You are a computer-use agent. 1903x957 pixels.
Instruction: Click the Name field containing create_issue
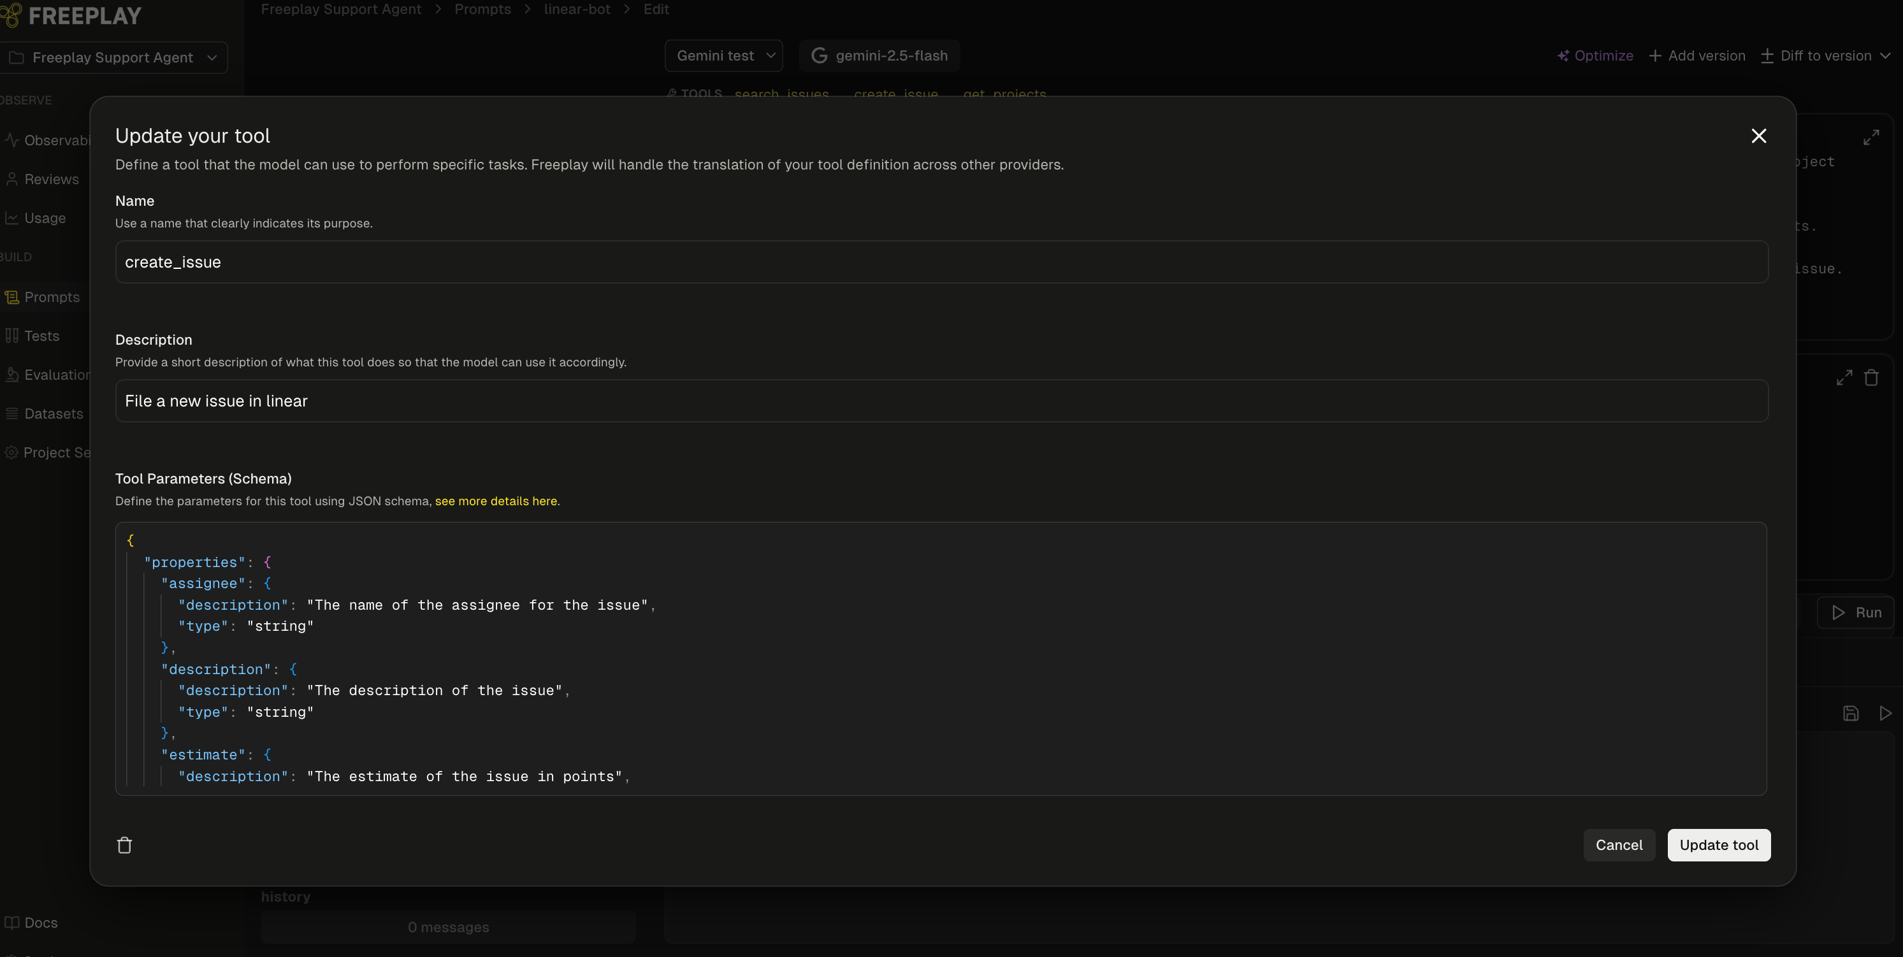(x=941, y=262)
